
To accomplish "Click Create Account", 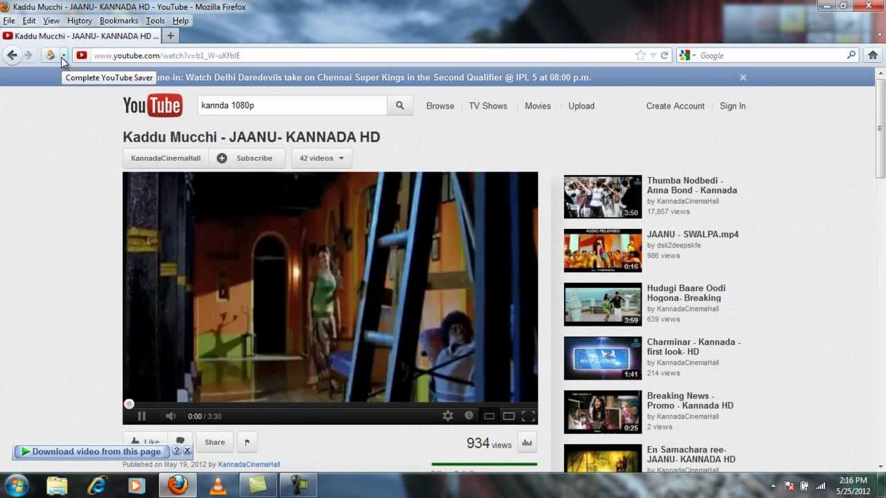I will coord(676,106).
